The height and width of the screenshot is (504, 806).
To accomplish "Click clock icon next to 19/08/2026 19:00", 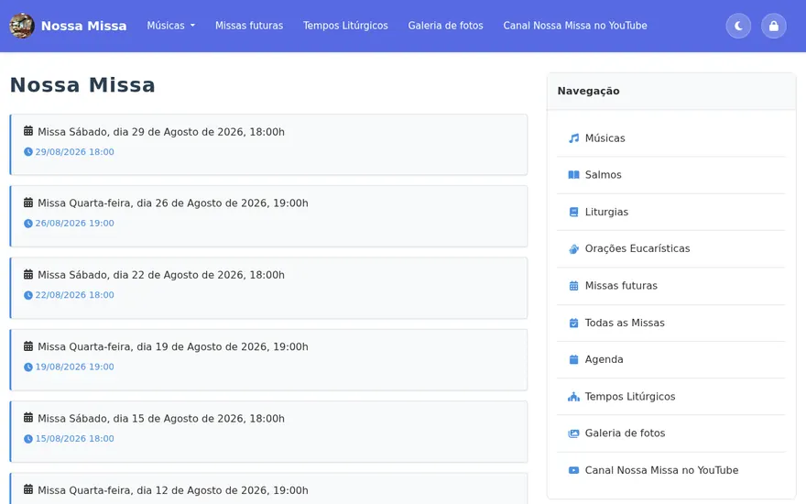I will tap(28, 367).
